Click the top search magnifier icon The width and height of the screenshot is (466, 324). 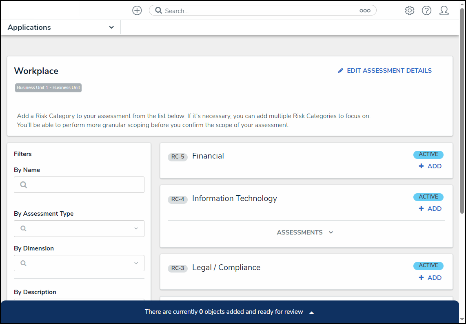(159, 11)
